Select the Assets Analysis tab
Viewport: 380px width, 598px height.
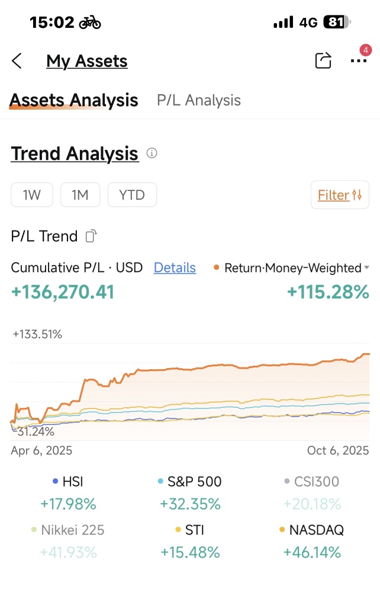point(73,100)
